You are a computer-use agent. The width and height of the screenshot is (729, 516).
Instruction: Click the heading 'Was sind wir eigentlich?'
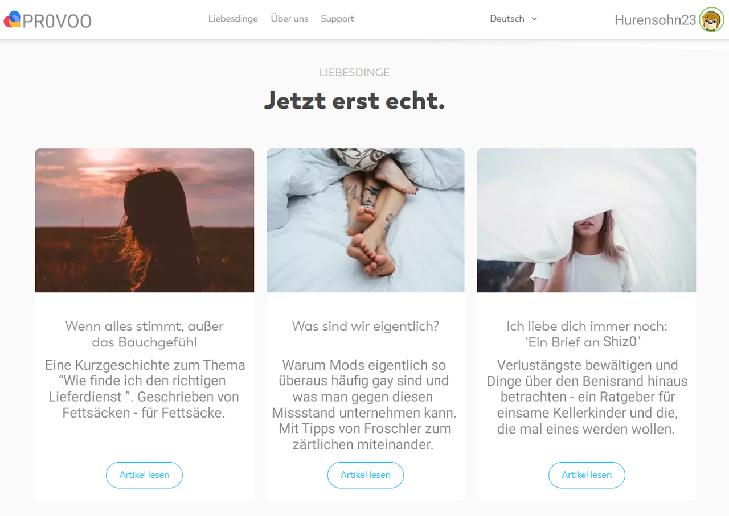pyautogui.click(x=366, y=326)
